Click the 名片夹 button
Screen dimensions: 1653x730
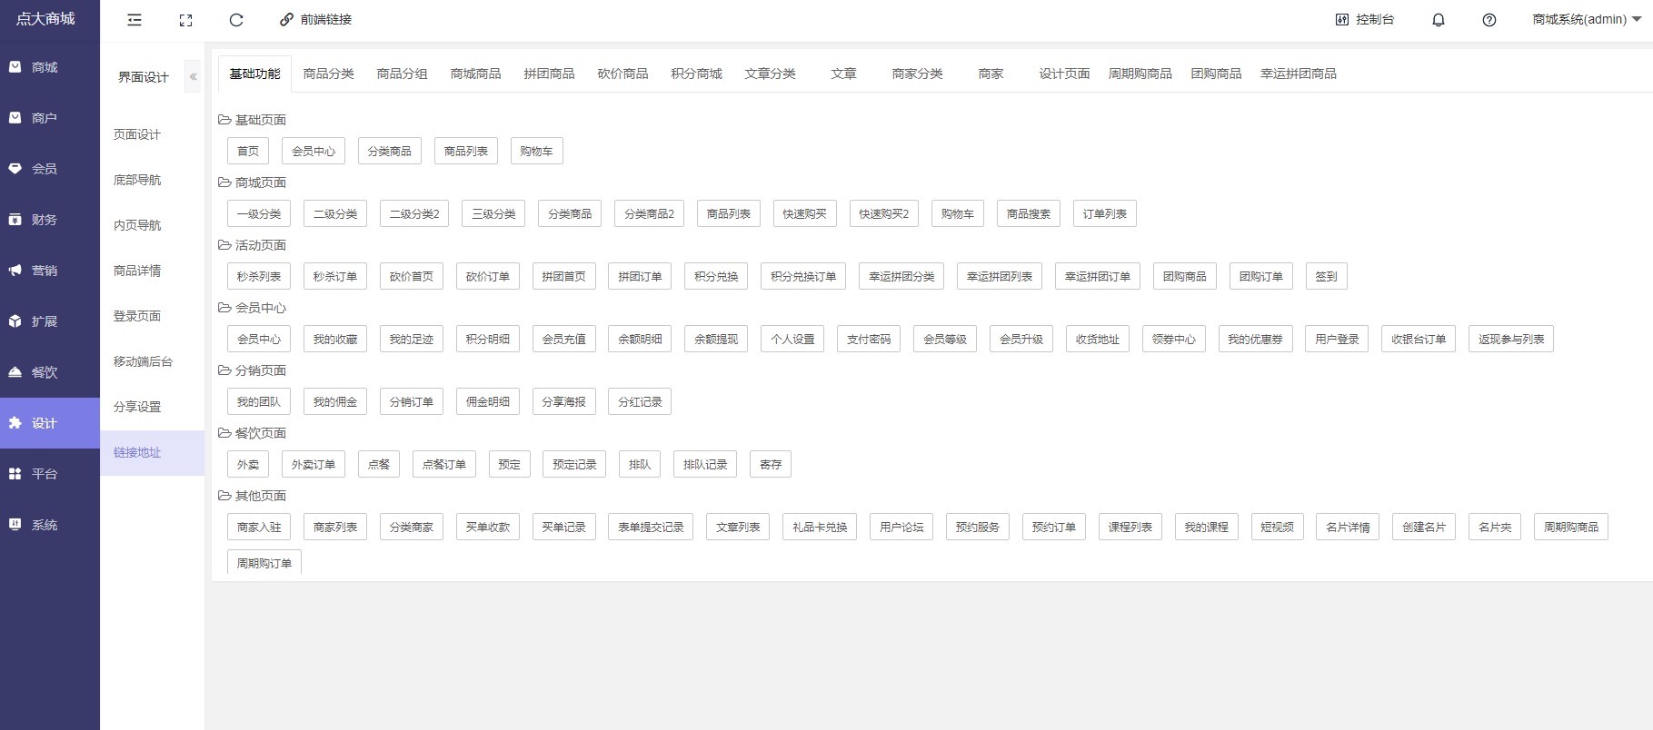tap(1495, 527)
